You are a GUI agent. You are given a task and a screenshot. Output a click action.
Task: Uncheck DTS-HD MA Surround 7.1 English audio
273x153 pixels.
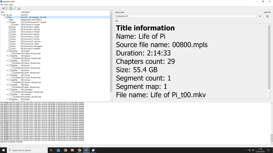10,22
